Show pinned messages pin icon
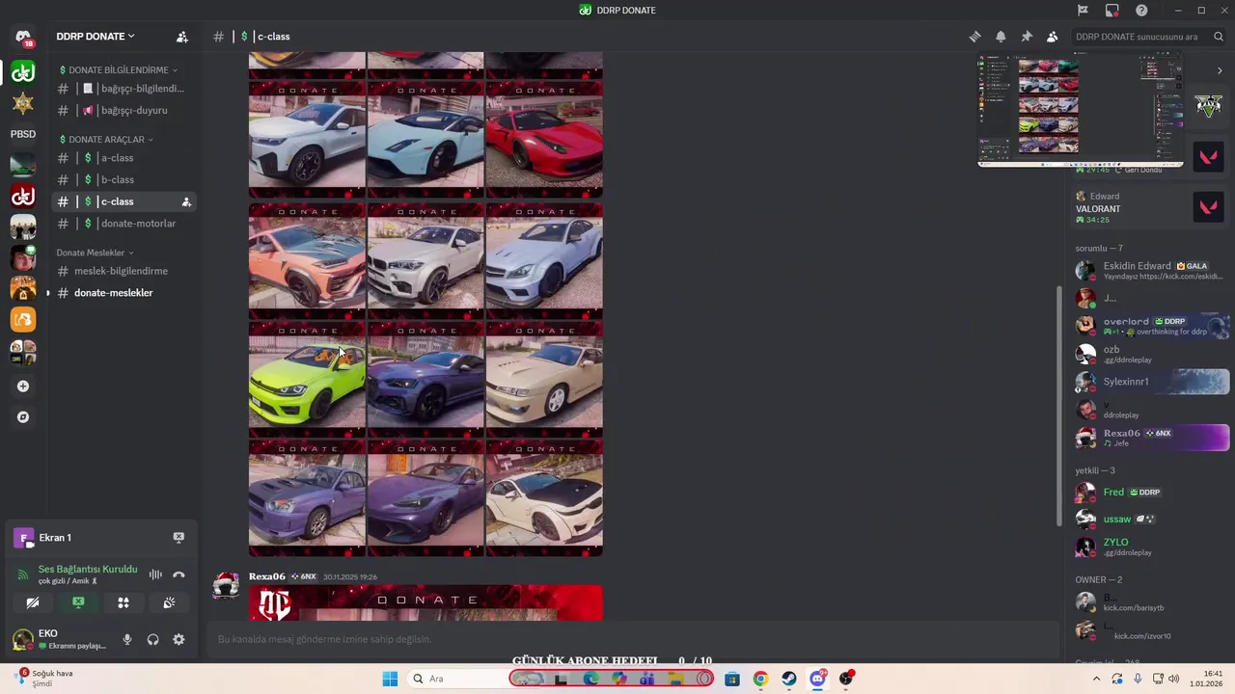This screenshot has width=1235, height=694. pos(1027,37)
